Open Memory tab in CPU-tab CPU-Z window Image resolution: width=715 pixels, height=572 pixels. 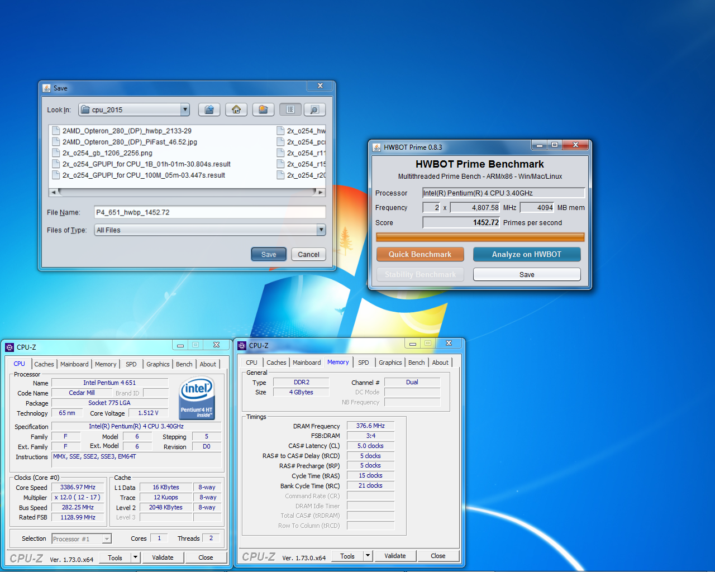(x=106, y=364)
